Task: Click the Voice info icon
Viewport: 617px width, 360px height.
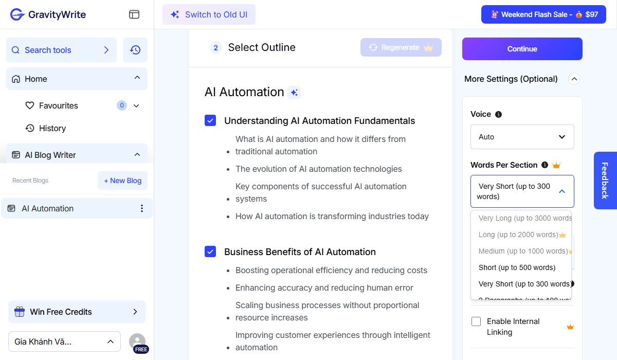Action: (498, 114)
